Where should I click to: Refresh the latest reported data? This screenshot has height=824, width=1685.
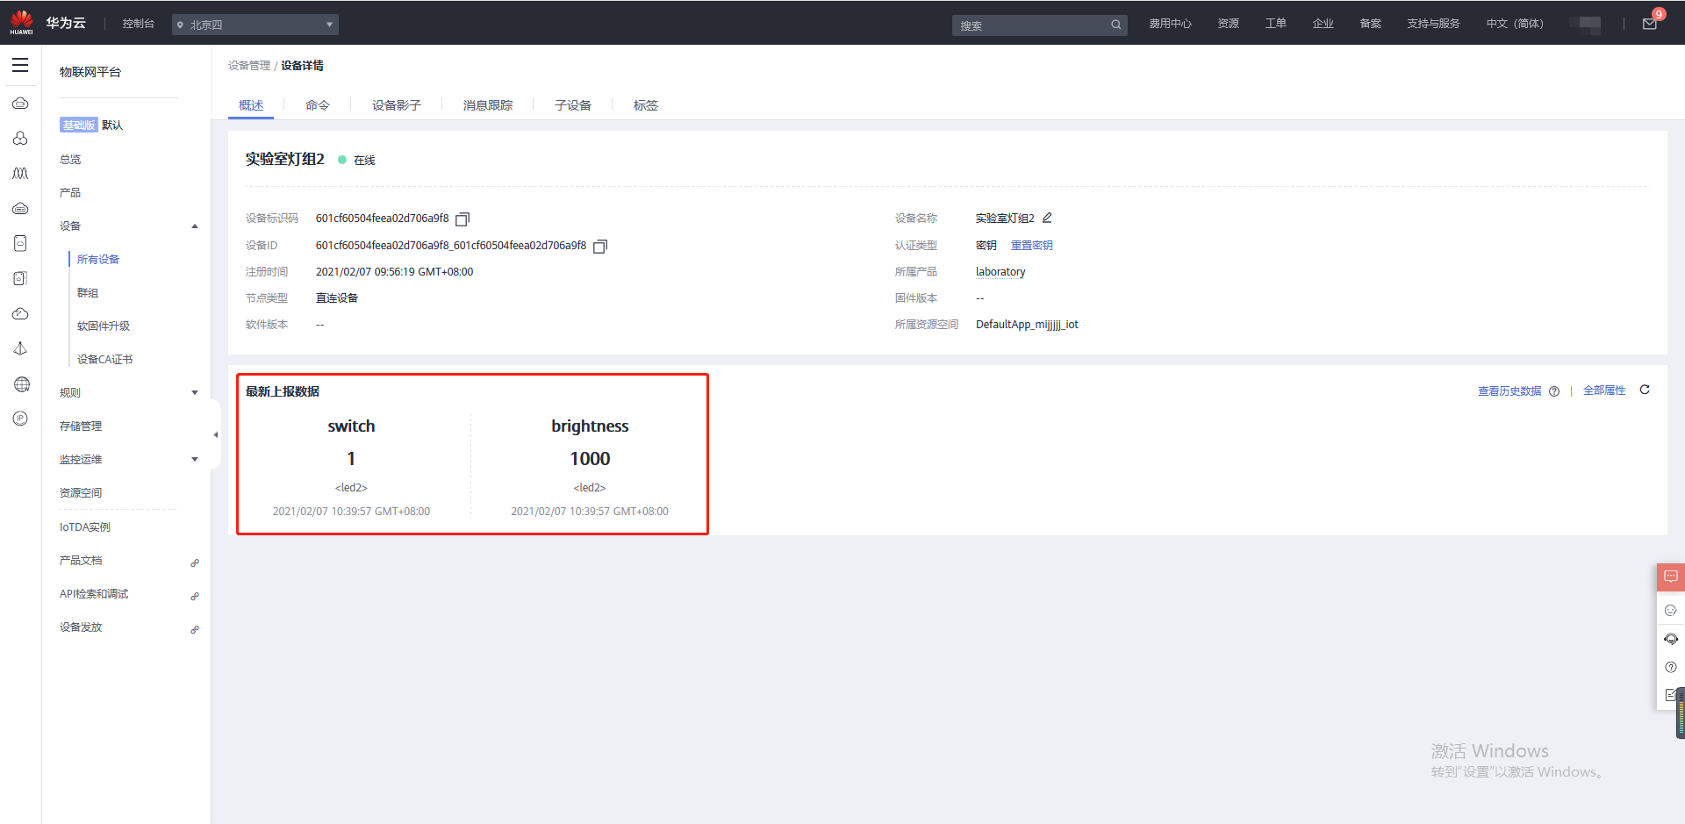(x=1645, y=390)
